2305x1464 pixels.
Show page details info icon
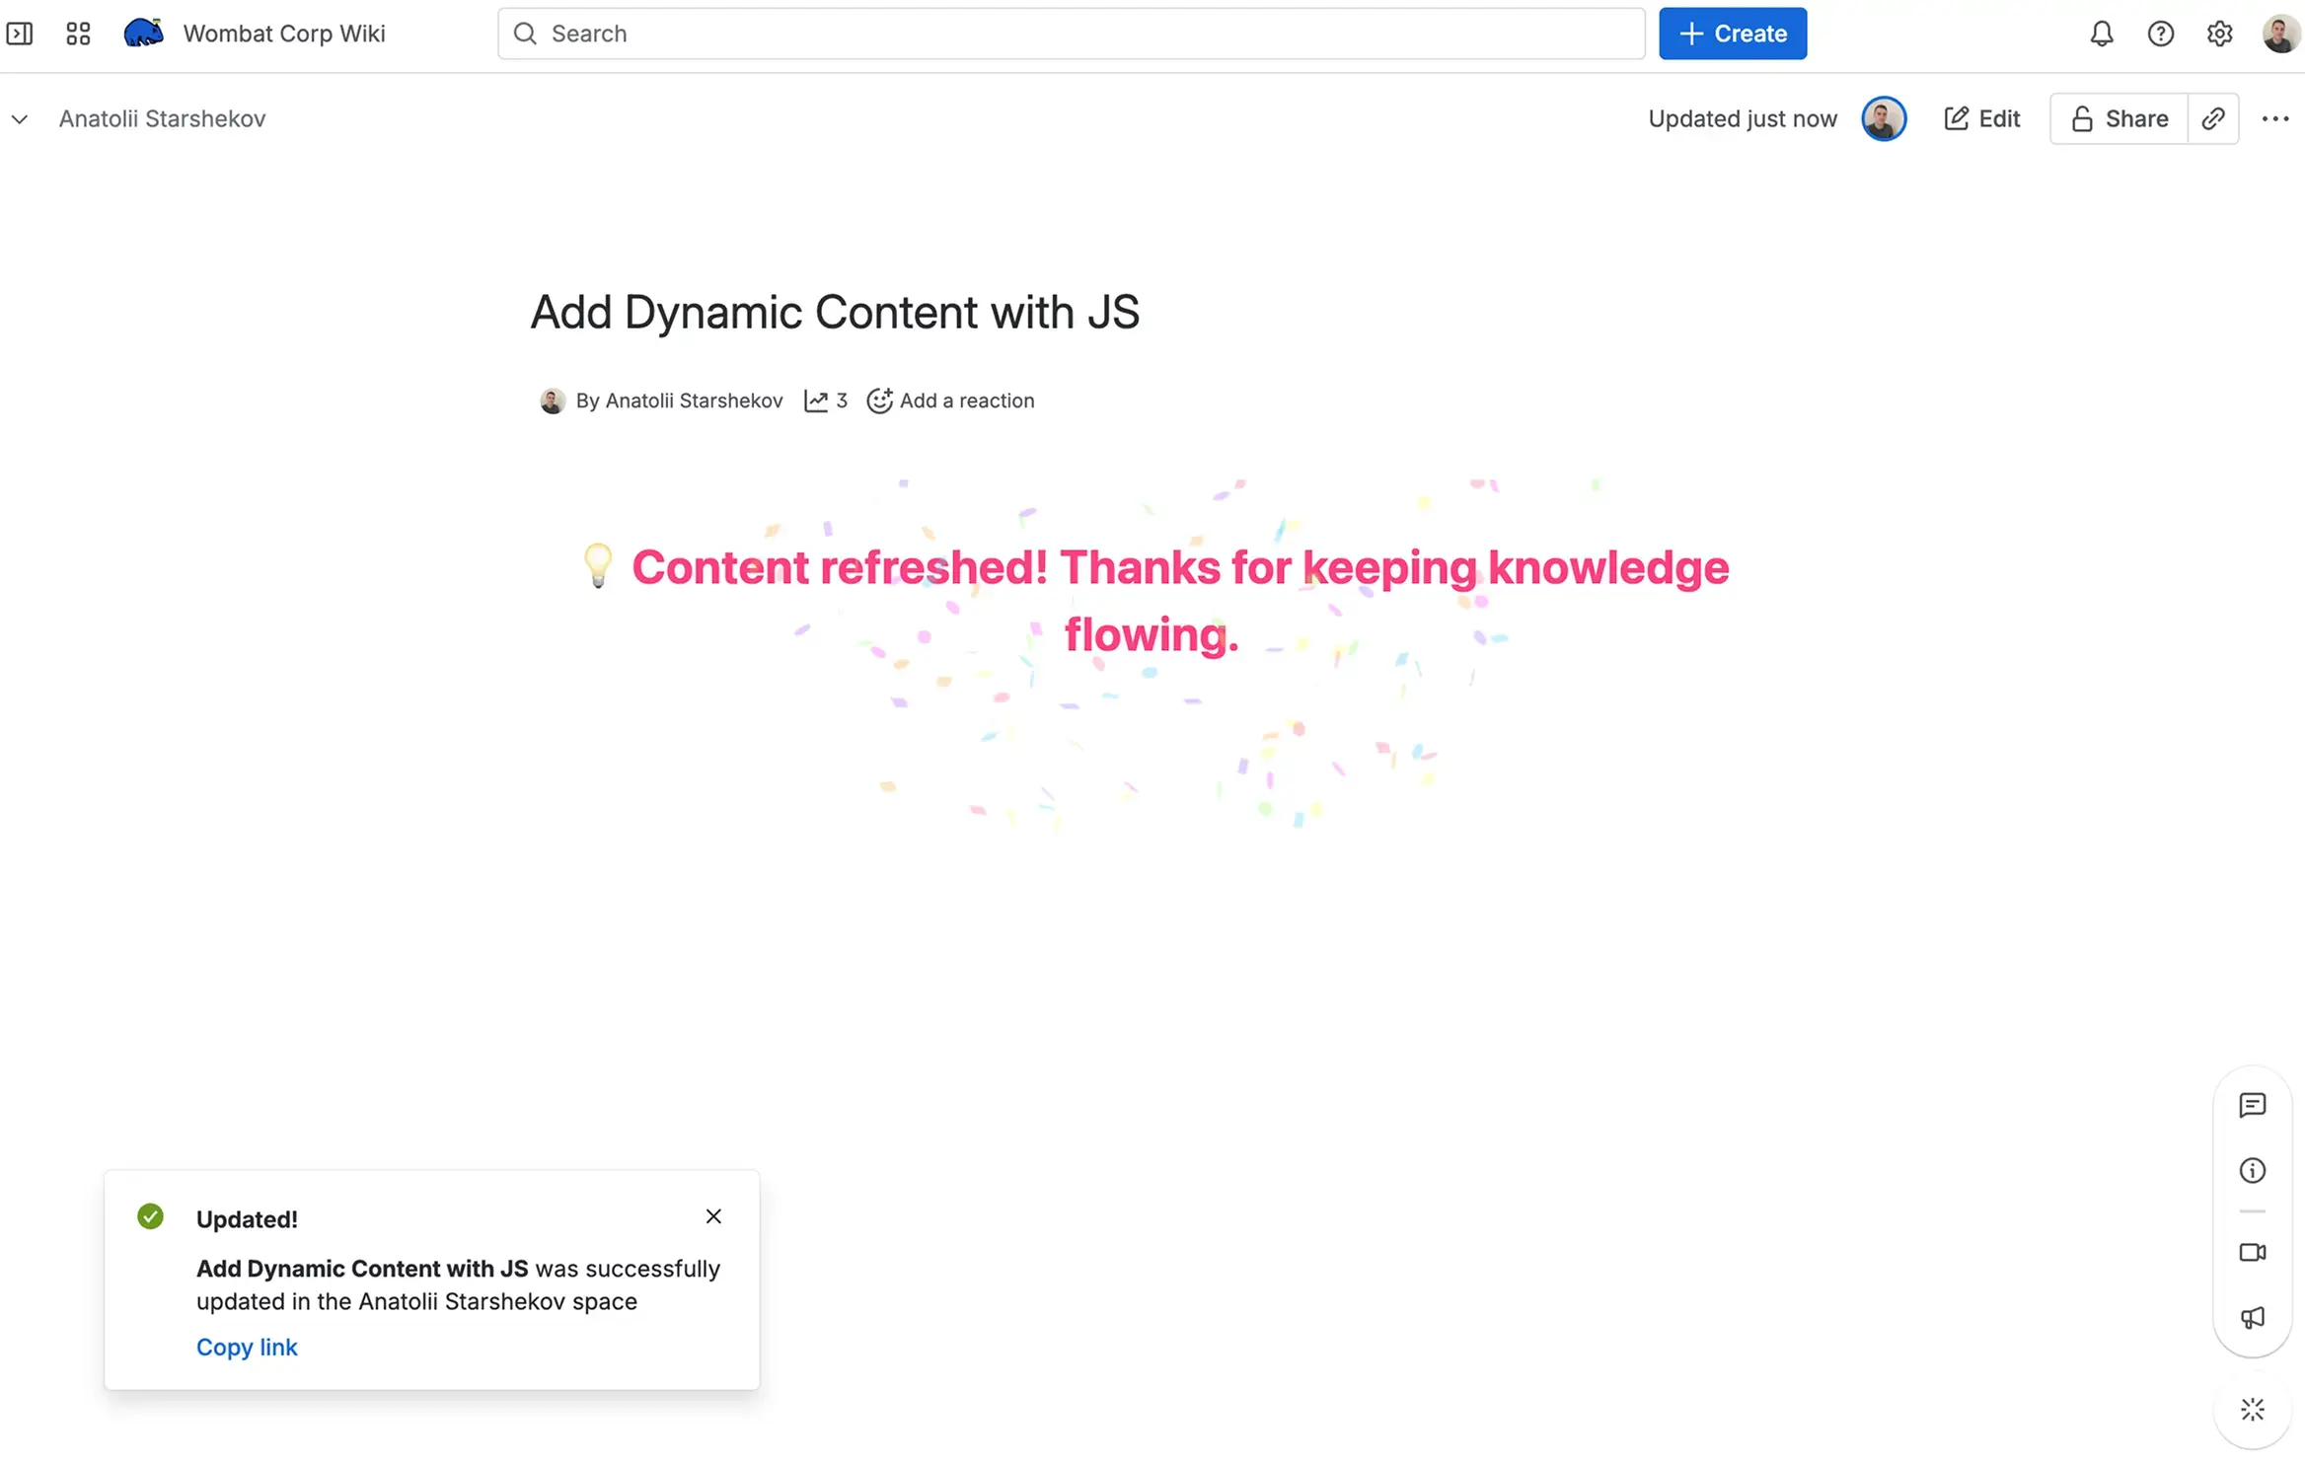[2253, 1171]
